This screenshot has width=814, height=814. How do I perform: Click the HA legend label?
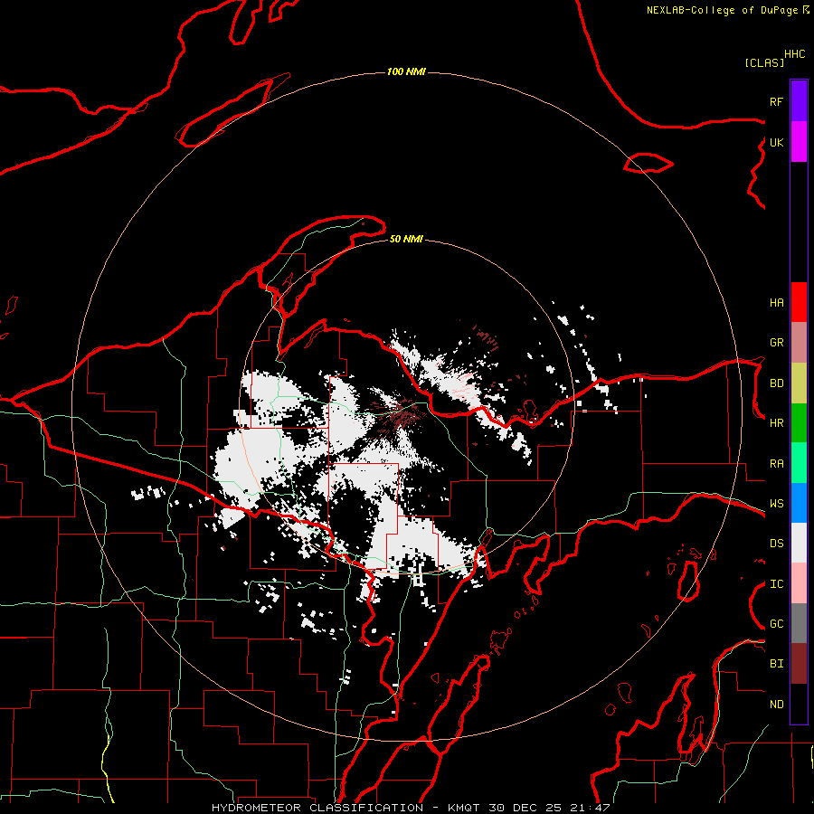[x=777, y=302]
